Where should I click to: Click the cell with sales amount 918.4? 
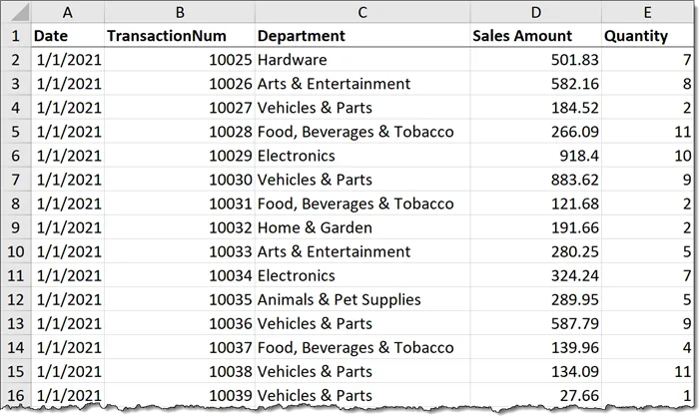535,156
